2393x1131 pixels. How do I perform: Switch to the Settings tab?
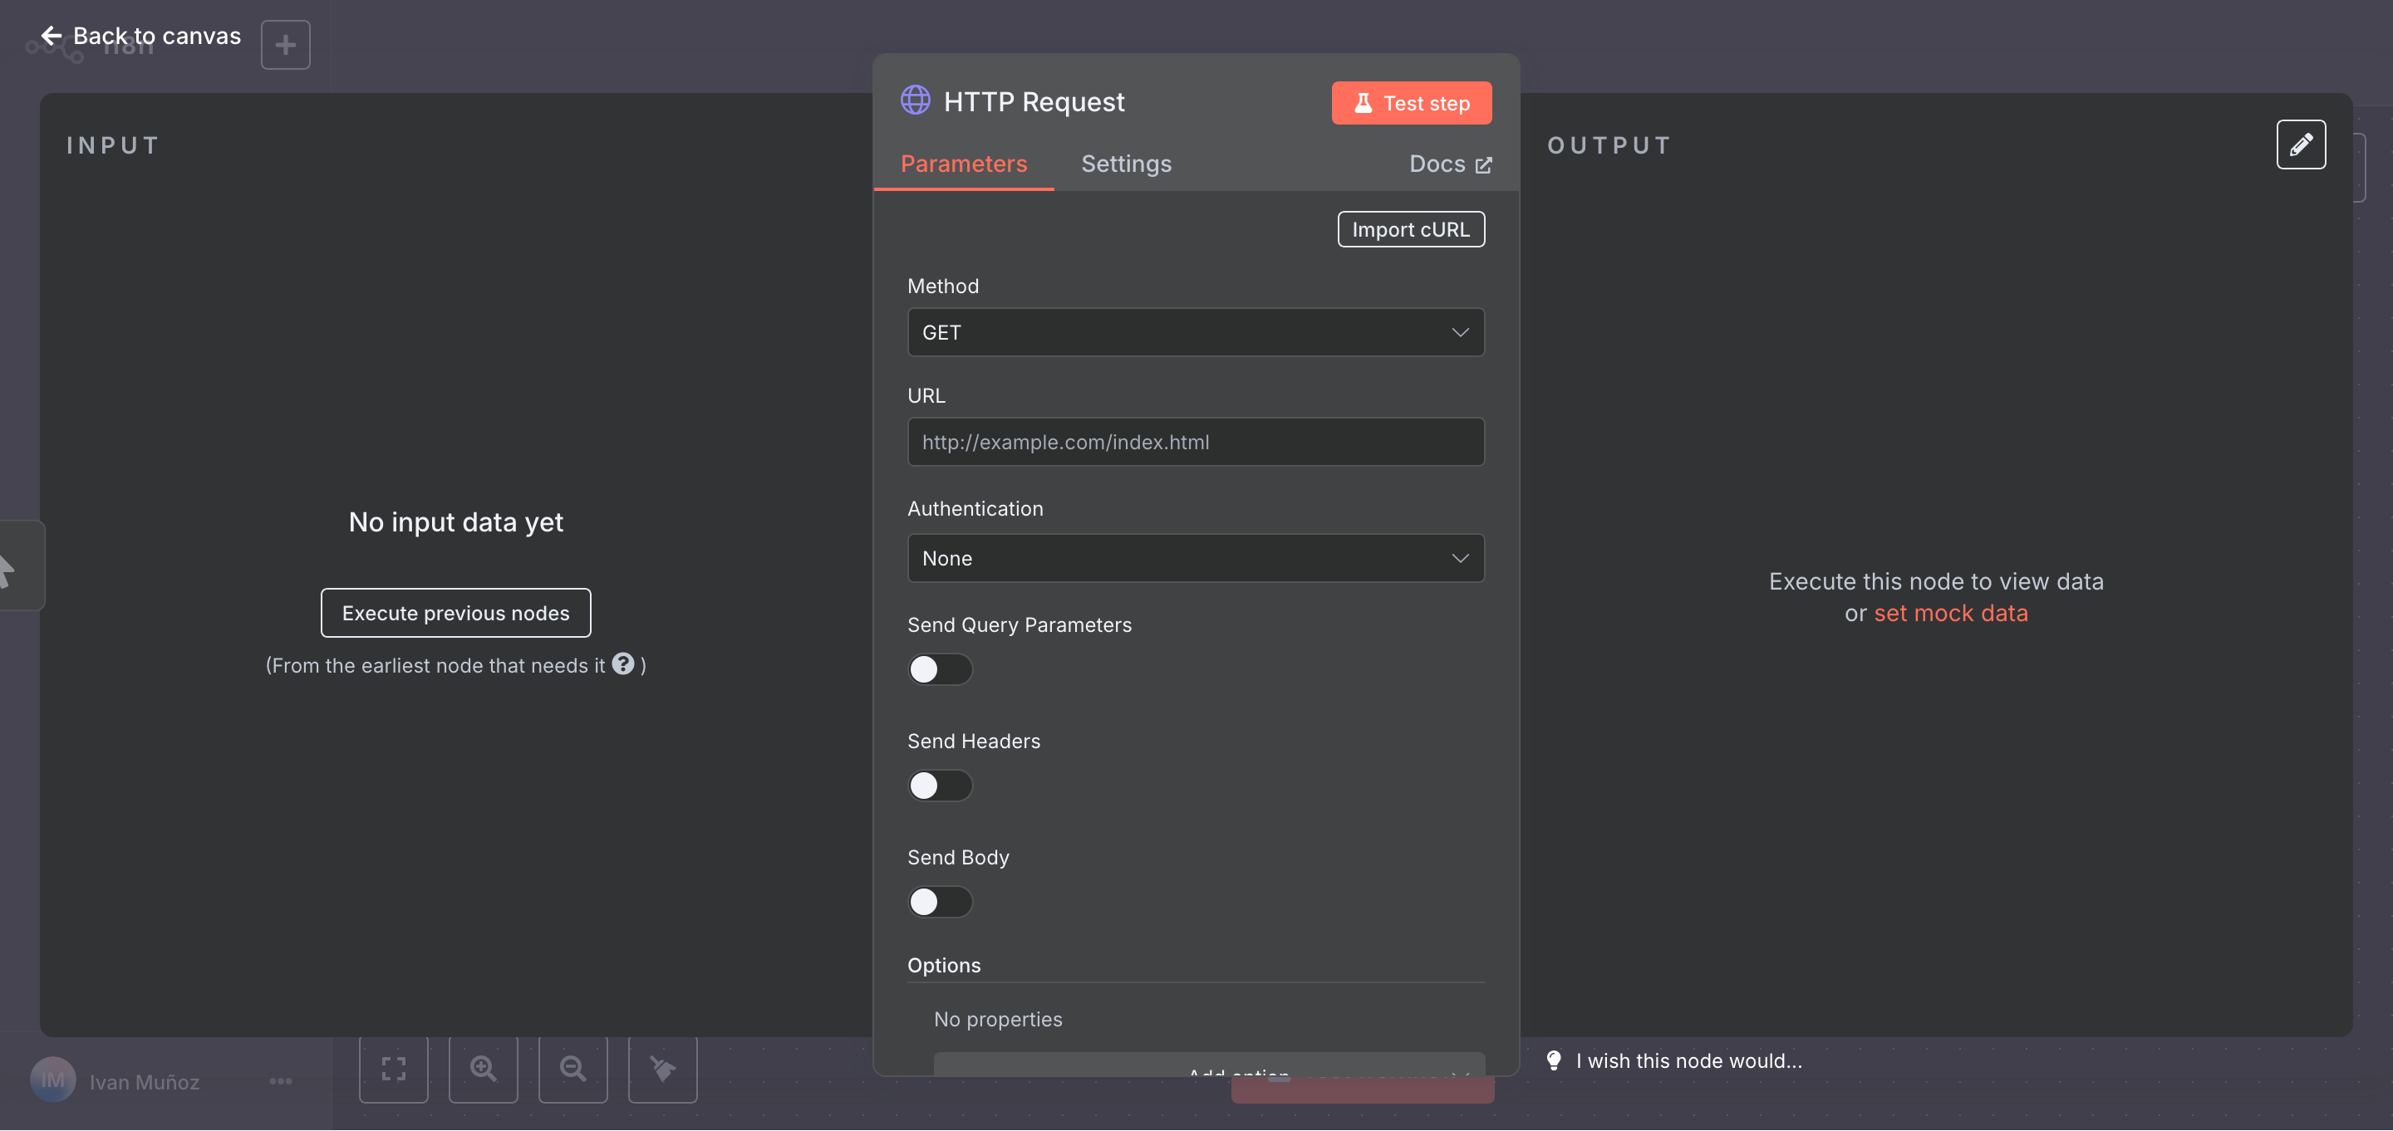[1126, 164]
